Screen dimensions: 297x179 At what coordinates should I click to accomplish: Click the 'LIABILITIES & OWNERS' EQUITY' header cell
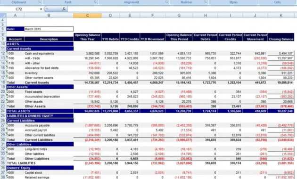click(40, 116)
